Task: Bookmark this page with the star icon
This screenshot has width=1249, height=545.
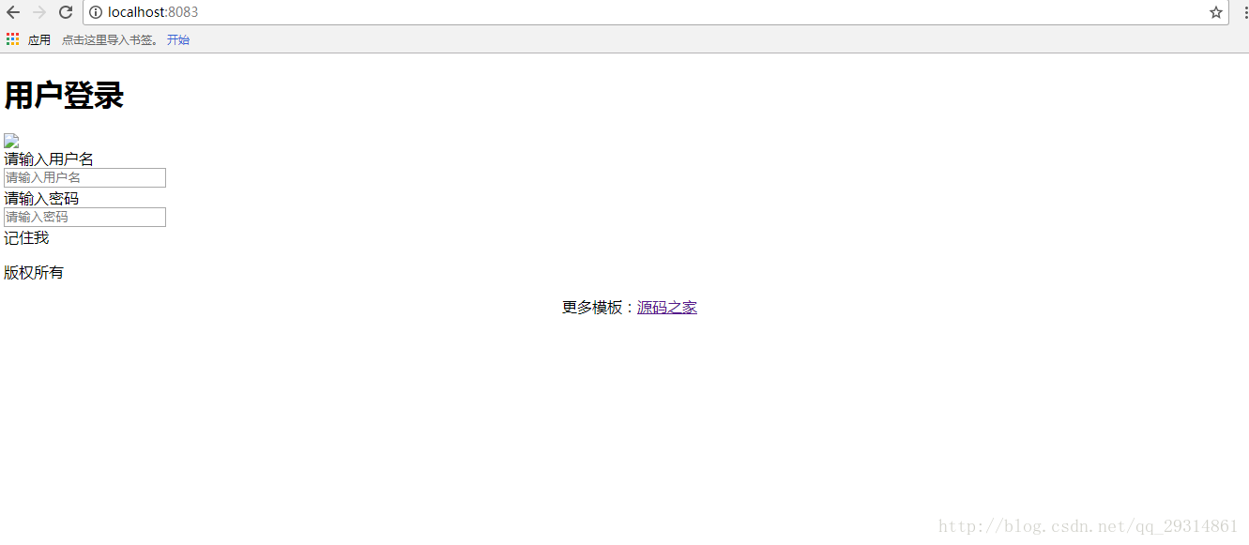Action: pyautogui.click(x=1216, y=12)
